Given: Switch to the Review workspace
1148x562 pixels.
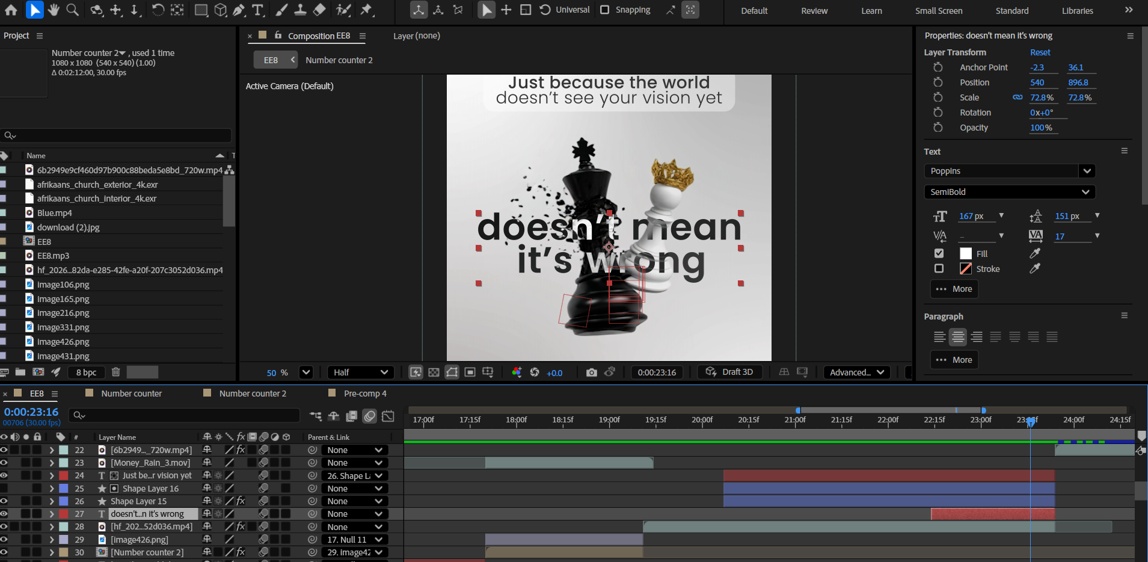Looking at the screenshot, I should pyautogui.click(x=814, y=11).
